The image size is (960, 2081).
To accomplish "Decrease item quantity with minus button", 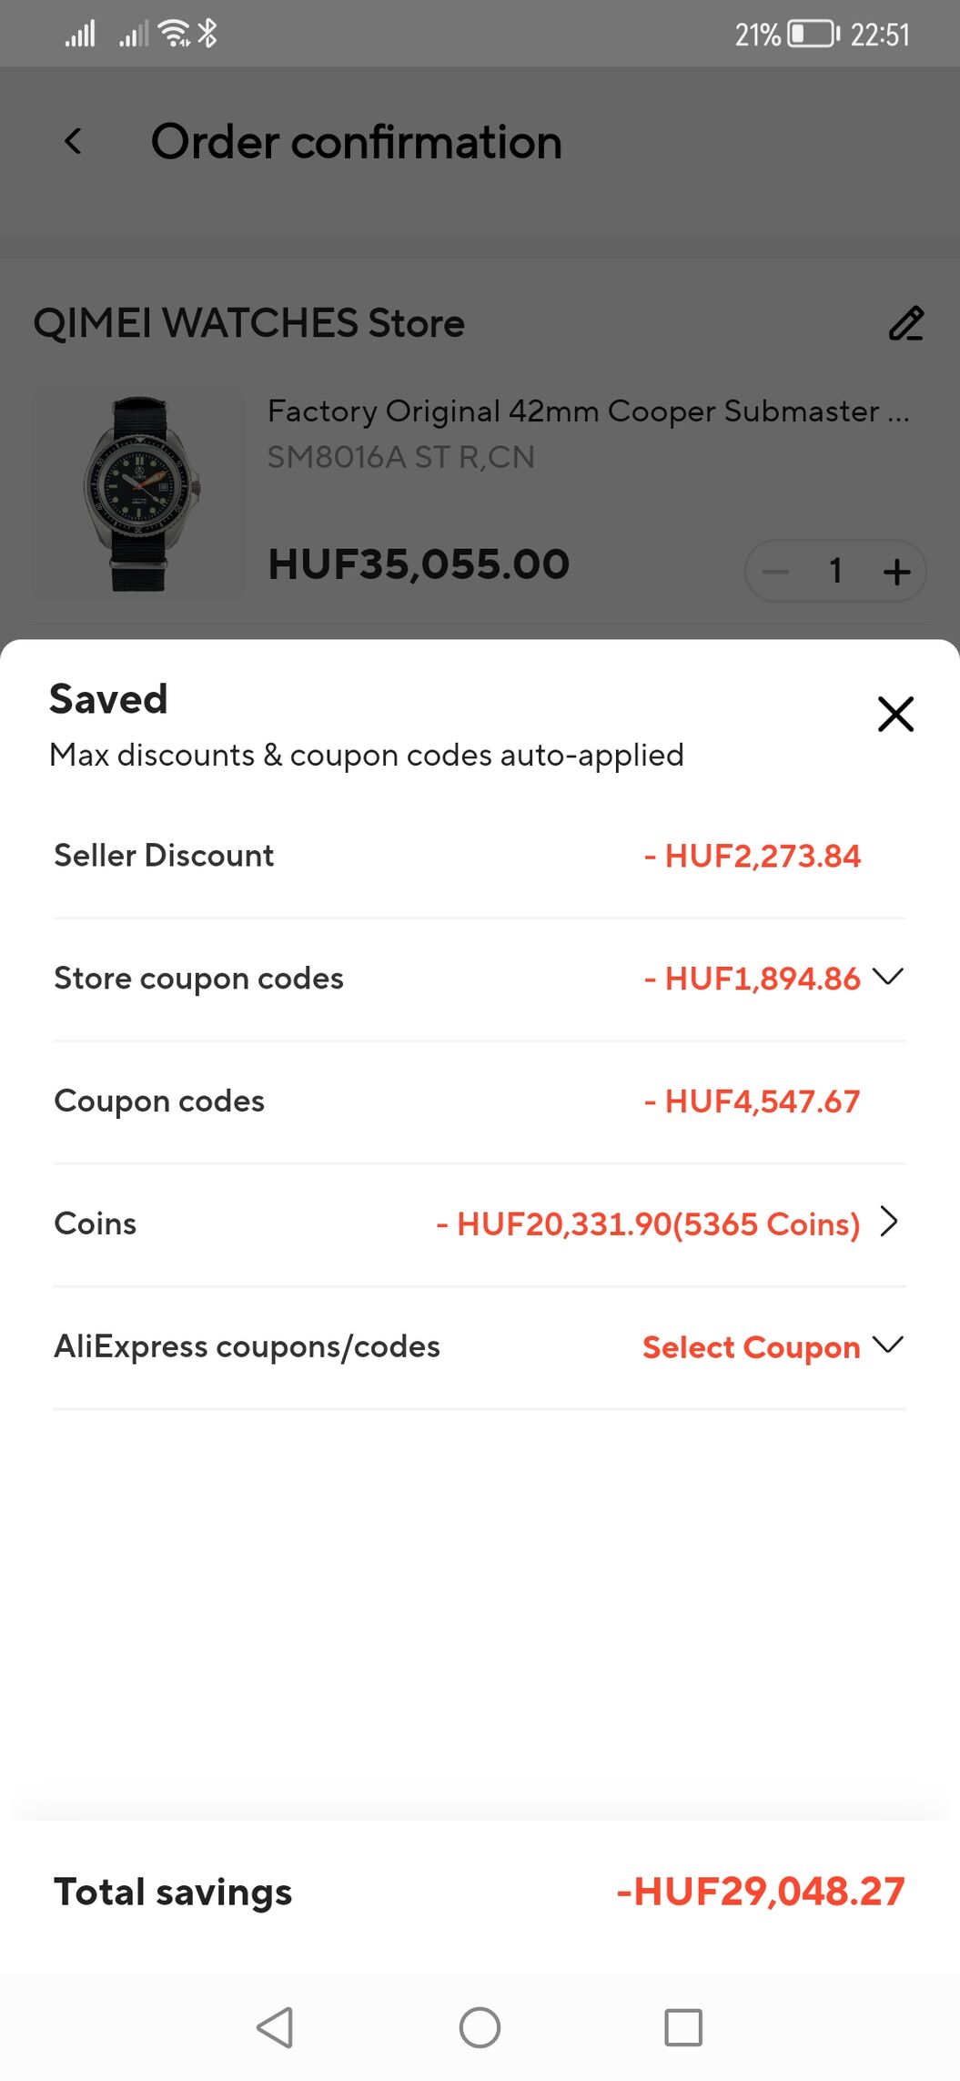I will coord(775,572).
